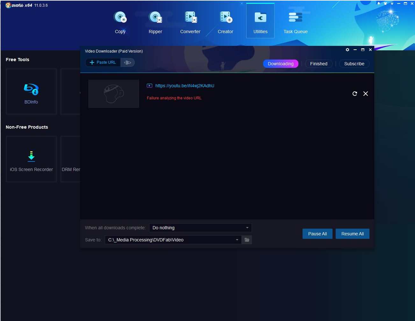Retry analyzing the failed video URL
Screen dimensions: 415x321
pos(355,94)
